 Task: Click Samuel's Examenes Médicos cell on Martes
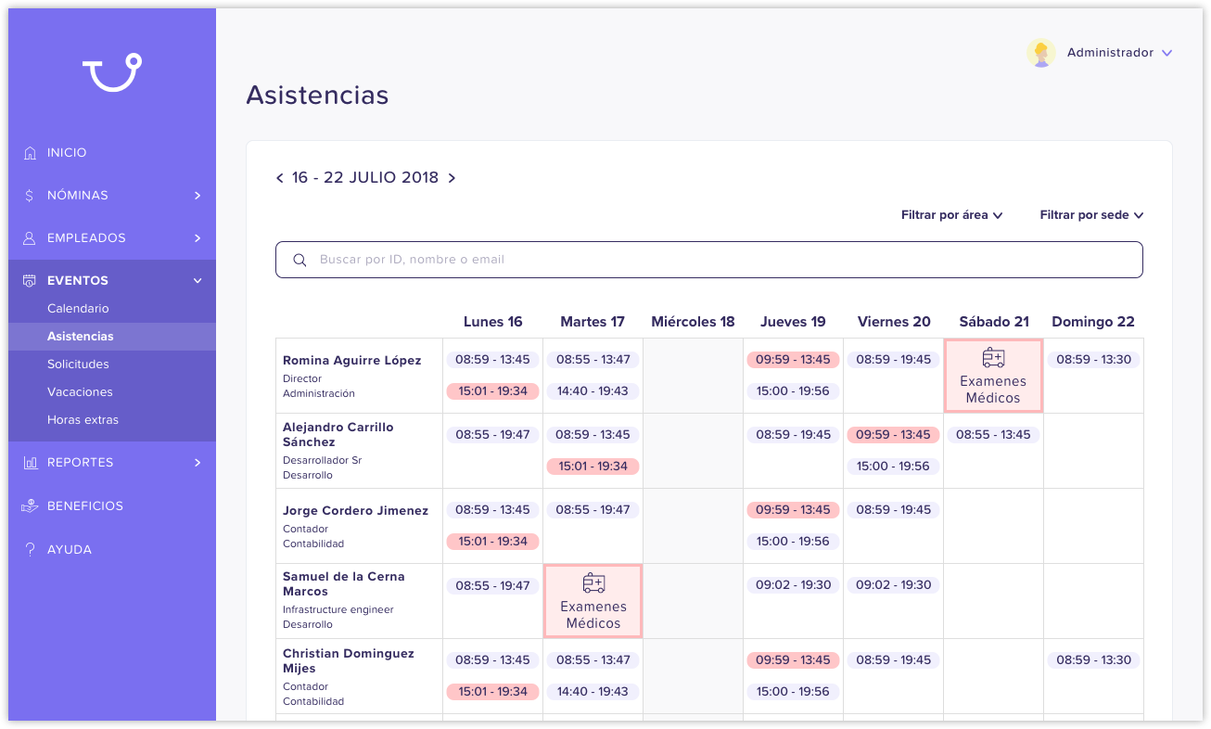(x=593, y=601)
